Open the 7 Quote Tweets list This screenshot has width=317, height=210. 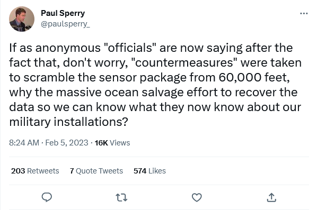96,171
